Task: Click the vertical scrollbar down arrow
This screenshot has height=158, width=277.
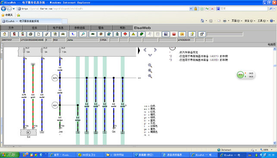Action: pyautogui.click(x=275, y=143)
